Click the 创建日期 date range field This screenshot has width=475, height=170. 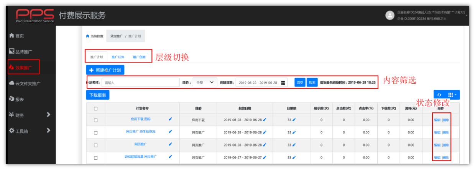[x=262, y=83]
